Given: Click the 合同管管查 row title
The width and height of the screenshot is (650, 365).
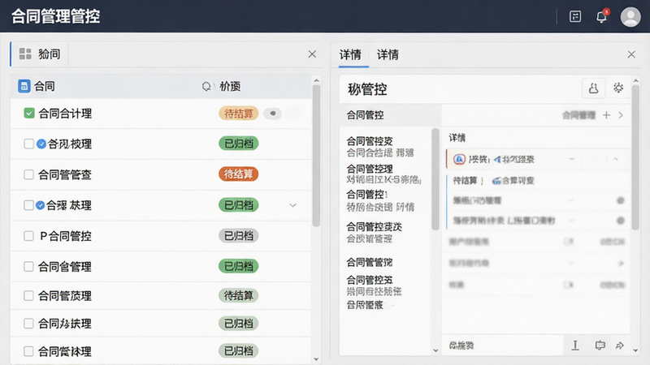Looking at the screenshot, I should pos(65,174).
